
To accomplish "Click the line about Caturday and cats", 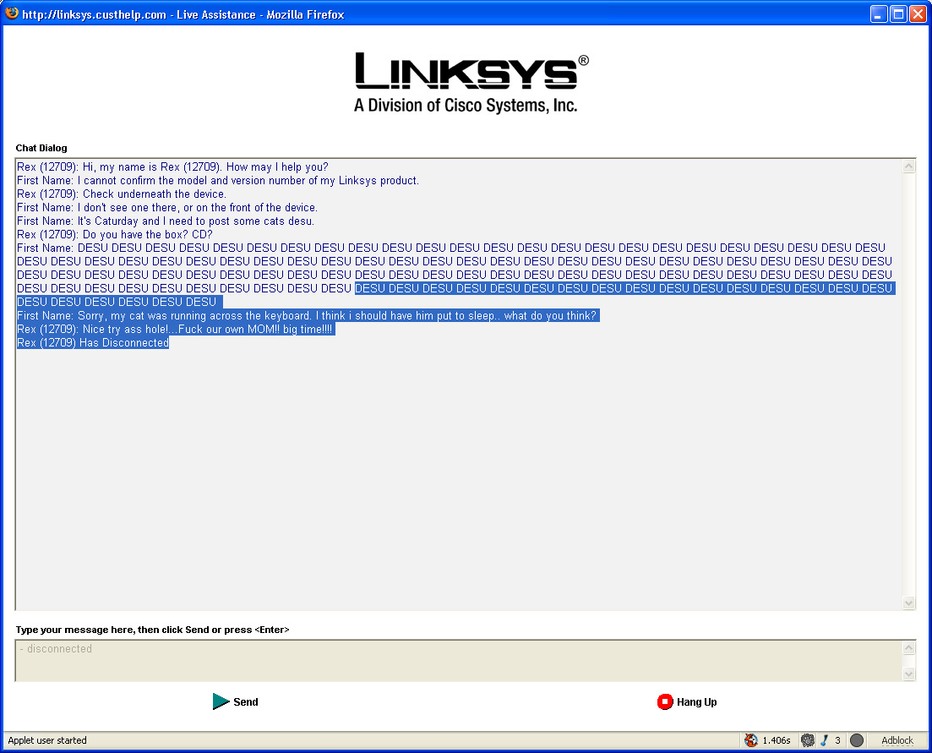I will 166,221.
